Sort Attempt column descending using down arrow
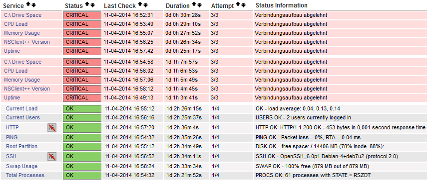 click(243, 5)
